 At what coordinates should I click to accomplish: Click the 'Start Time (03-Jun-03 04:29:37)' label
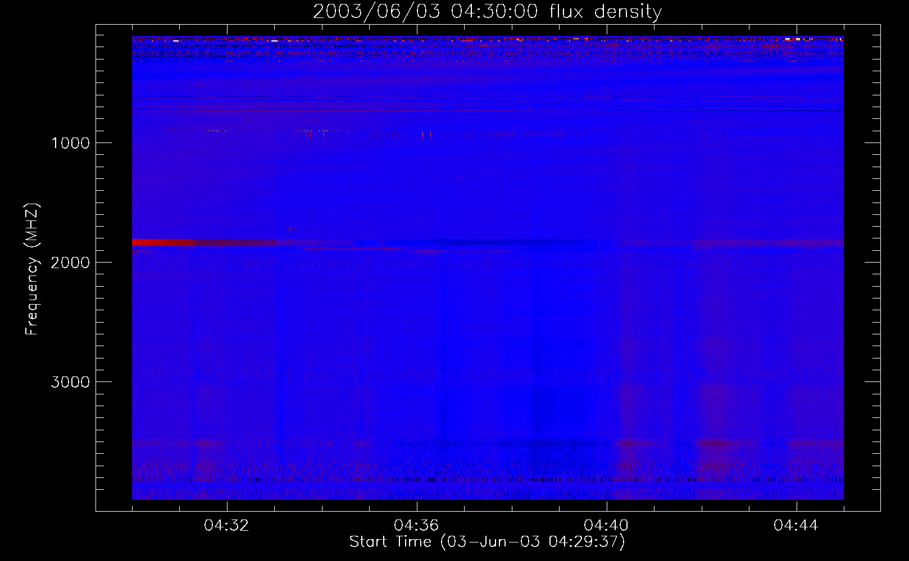(487, 542)
